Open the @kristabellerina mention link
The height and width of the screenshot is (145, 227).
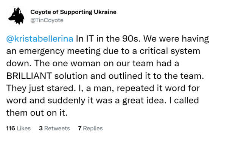(x=40, y=39)
